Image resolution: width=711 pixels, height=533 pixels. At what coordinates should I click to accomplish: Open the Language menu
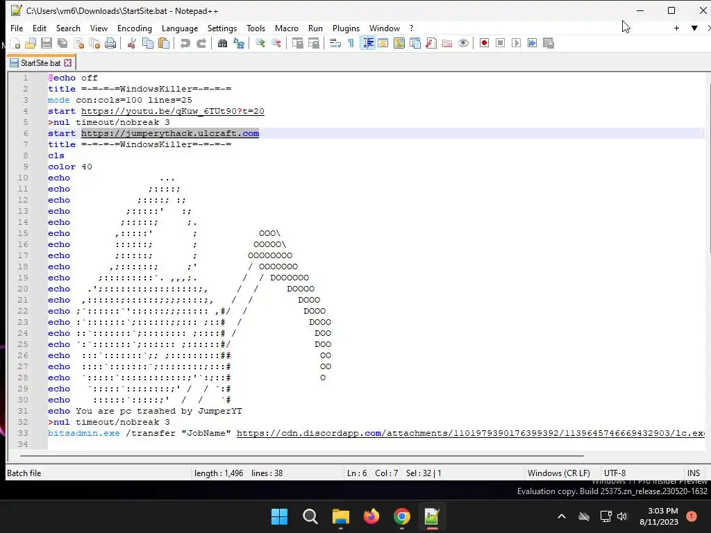coord(180,28)
